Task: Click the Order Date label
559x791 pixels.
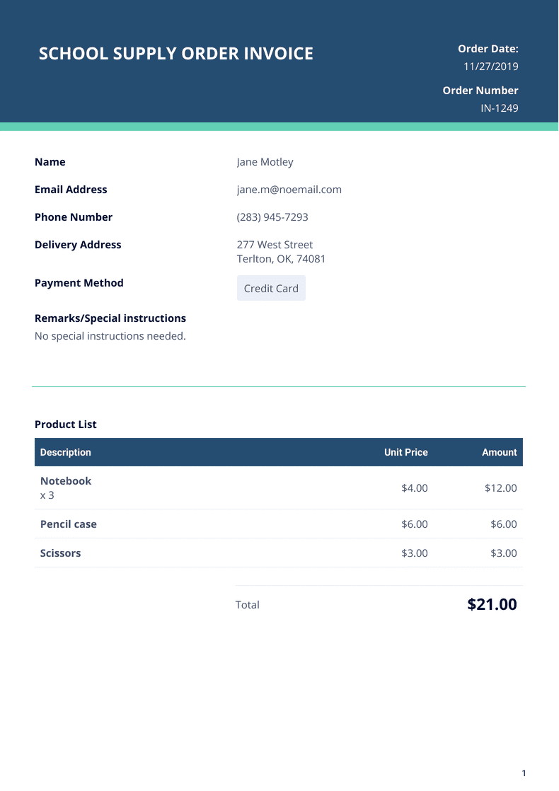Action: pyautogui.click(x=488, y=49)
